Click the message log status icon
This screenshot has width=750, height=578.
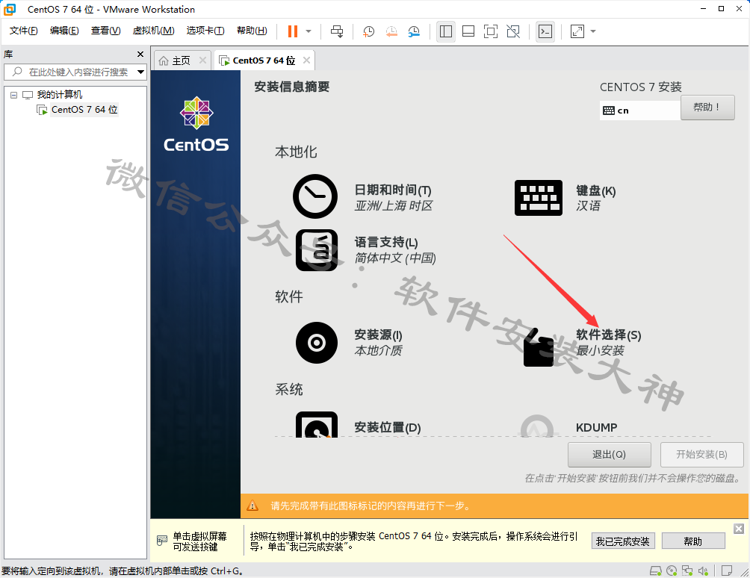click(x=727, y=571)
